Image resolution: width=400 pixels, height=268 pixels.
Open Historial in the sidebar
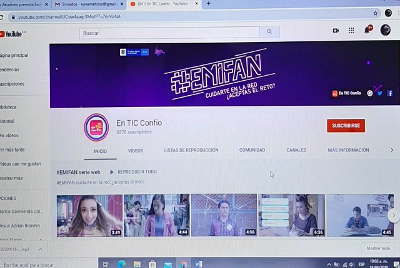(7, 121)
